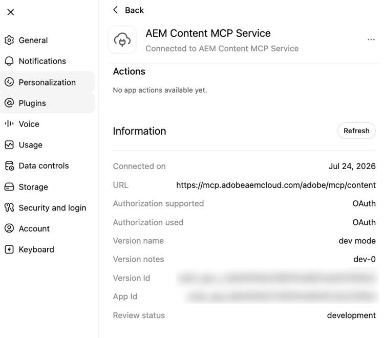
Task: Click the Usage chart icon
Action: 9,145
